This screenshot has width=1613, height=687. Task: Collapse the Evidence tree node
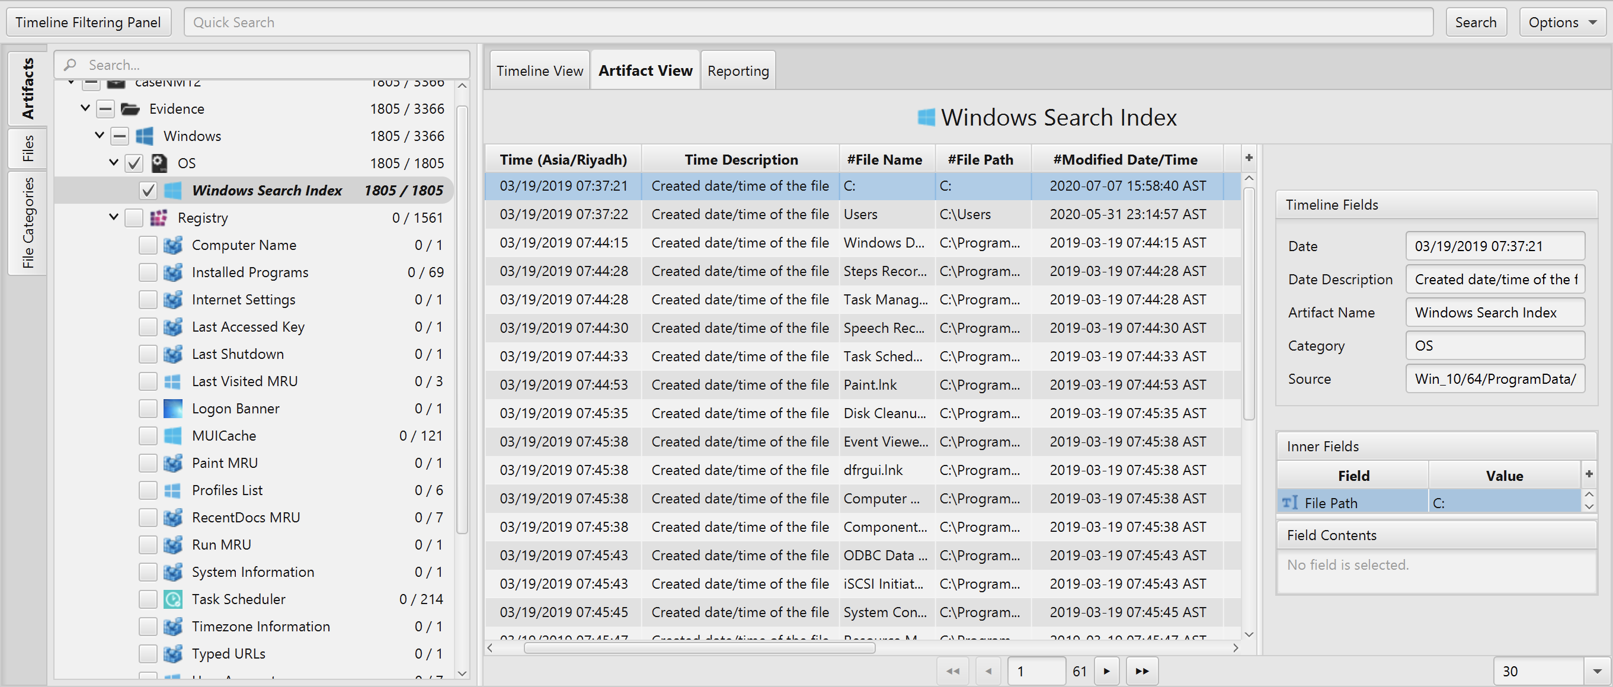(x=85, y=108)
